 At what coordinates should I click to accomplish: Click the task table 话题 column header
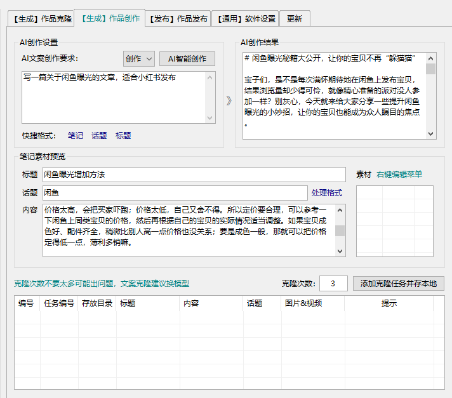pyautogui.click(x=262, y=303)
